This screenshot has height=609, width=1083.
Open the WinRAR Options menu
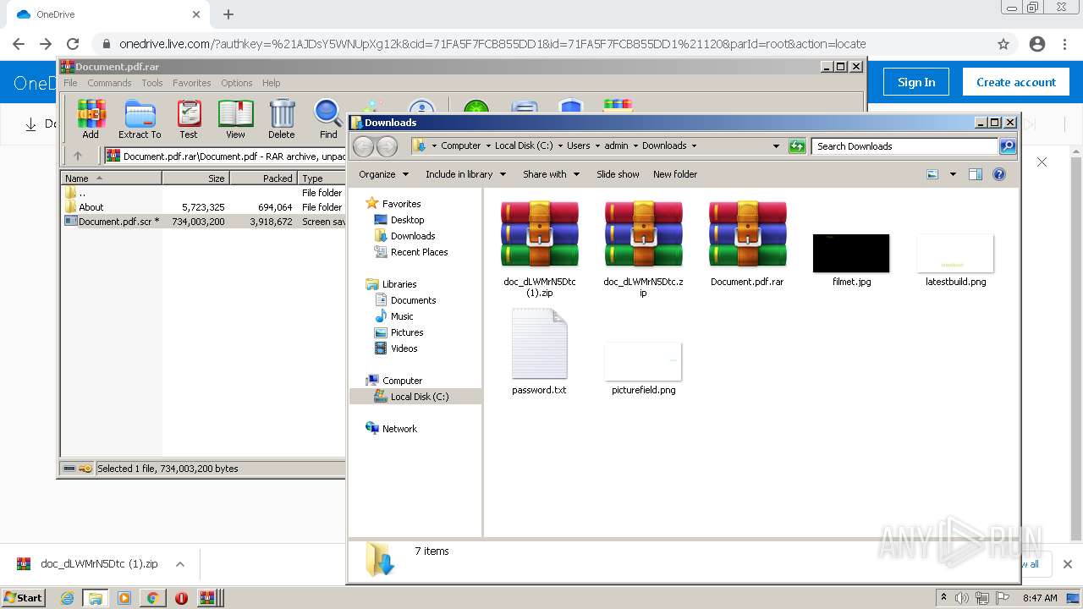(237, 83)
